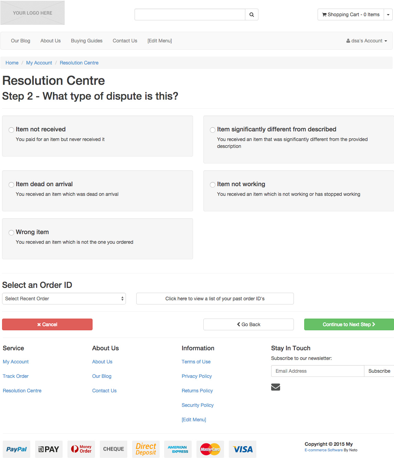Open the Select Recent Order dropdown
Image resolution: width=394 pixels, height=462 pixels.
tap(64, 299)
